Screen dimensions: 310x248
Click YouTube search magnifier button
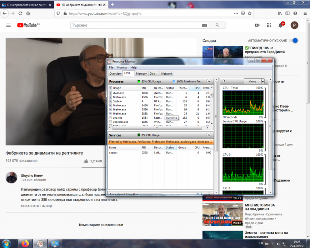[x=217, y=25]
